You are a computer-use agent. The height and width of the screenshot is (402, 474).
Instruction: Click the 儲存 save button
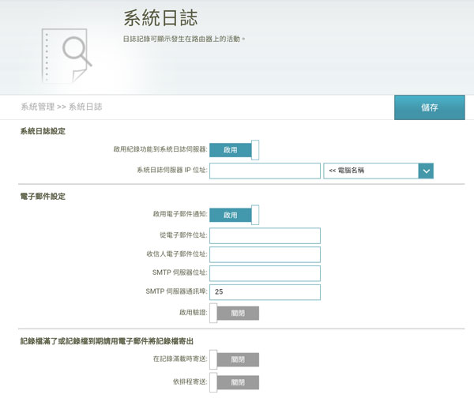(429, 107)
